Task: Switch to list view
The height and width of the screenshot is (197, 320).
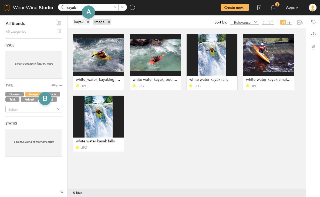Action: tap(289, 22)
